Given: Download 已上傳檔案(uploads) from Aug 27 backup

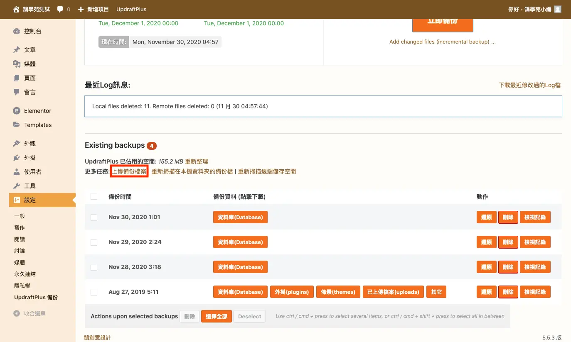Looking at the screenshot, I should click(393, 292).
